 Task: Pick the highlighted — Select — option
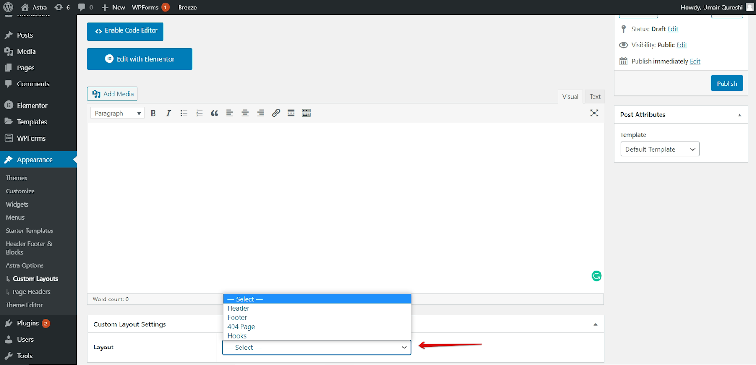coord(317,299)
